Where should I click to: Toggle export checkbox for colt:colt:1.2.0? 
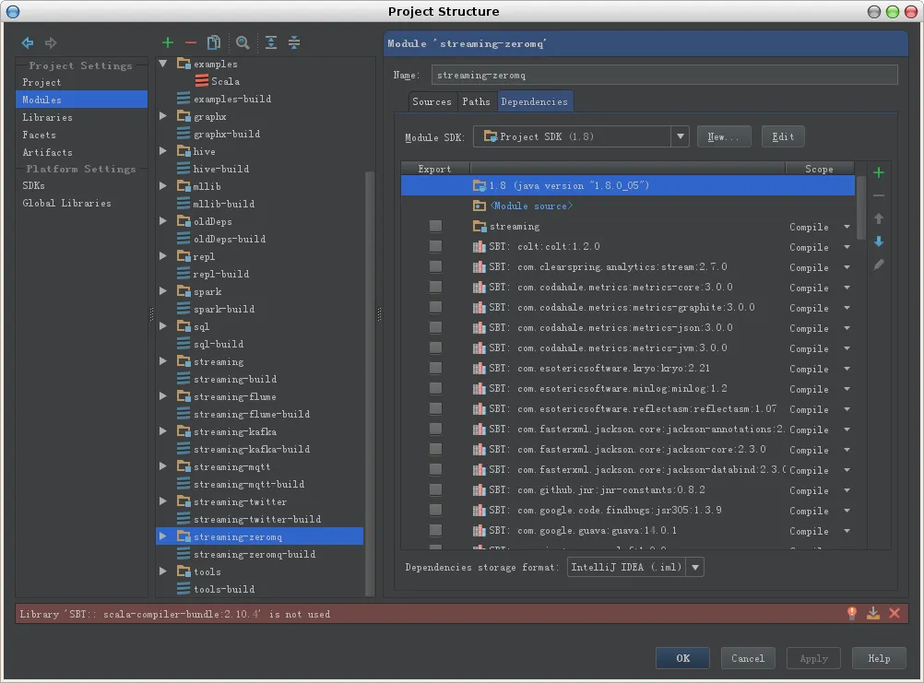(435, 246)
